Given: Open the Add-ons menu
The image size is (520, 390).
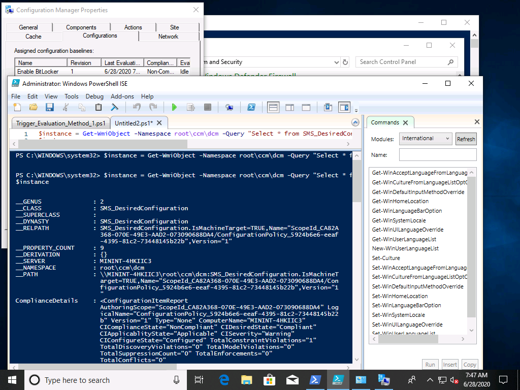Looking at the screenshot, I should tap(122, 96).
